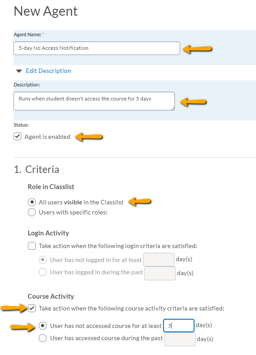Uncheck the Agent is enabled checkbox
This screenshot has width=256, height=355.
tap(17, 137)
